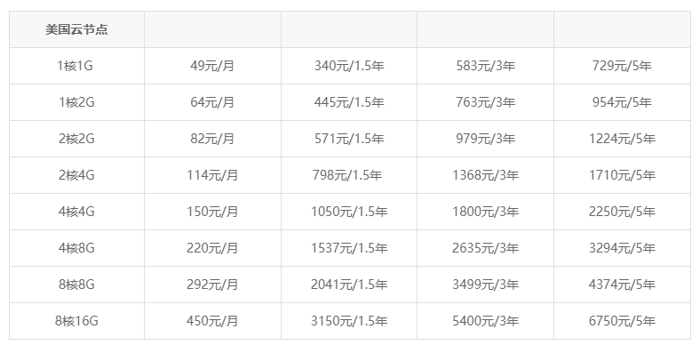Select the 1核1G plan row label

(x=75, y=66)
